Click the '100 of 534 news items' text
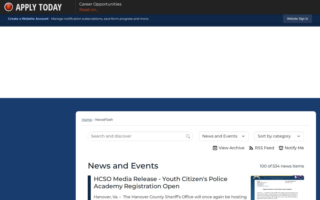The width and height of the screenshot is (320, 200). (x=282, y=166)
